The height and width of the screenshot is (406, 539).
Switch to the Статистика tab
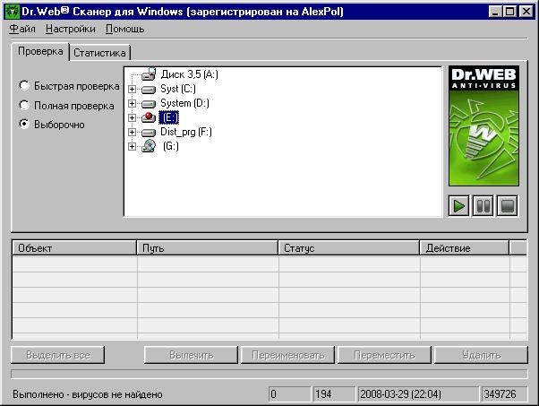99,53
